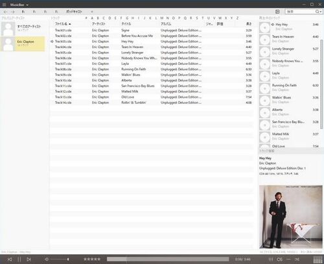Open the MusicBee title dropdown menu

tap(19, 5)
